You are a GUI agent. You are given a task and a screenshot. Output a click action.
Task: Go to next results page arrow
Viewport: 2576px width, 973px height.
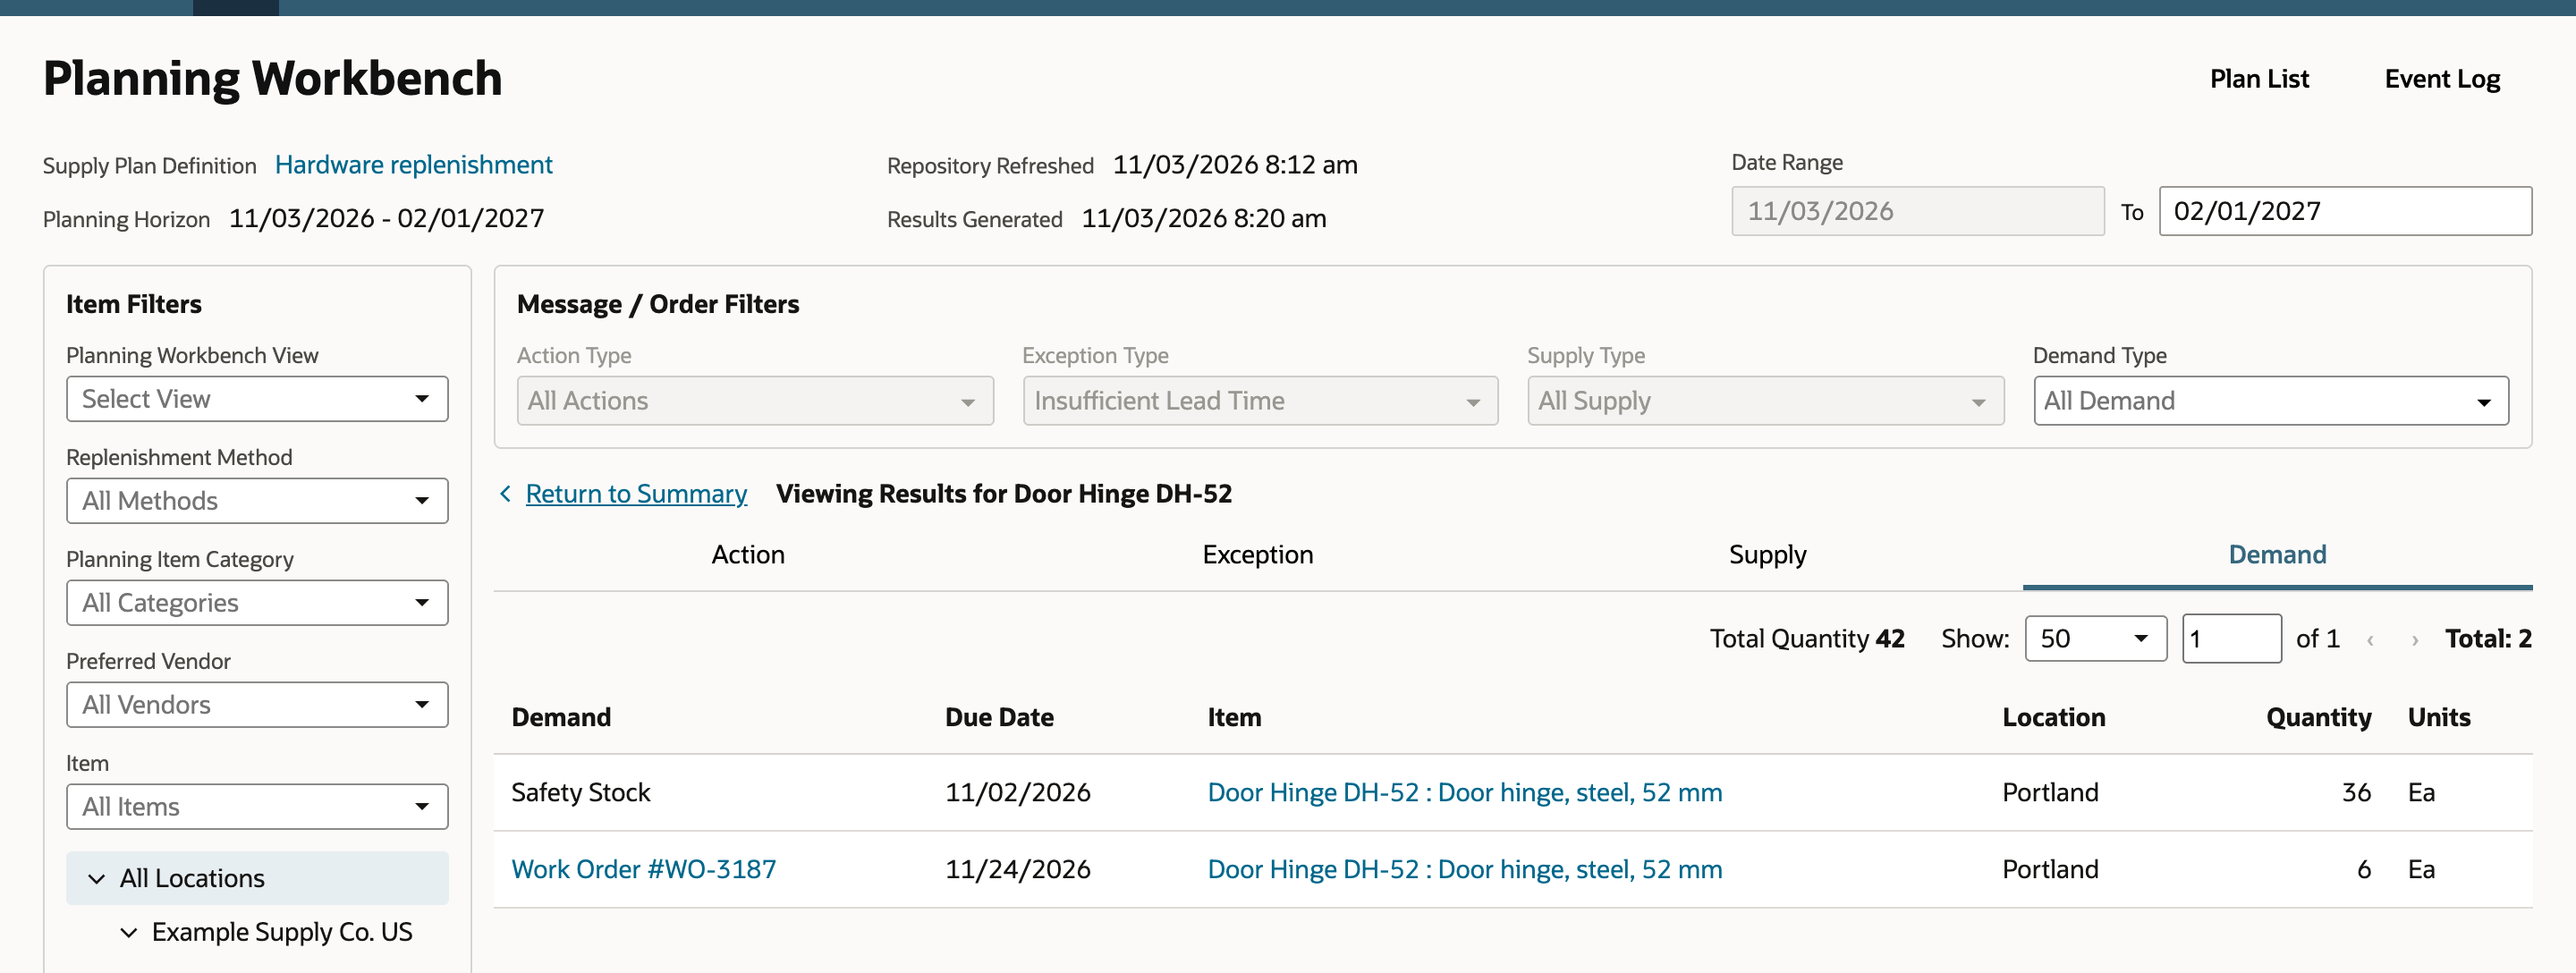(x=2415, y=640)
